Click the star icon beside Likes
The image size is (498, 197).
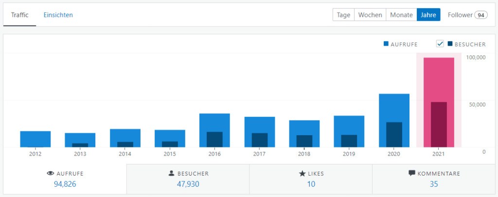(302, 173)
